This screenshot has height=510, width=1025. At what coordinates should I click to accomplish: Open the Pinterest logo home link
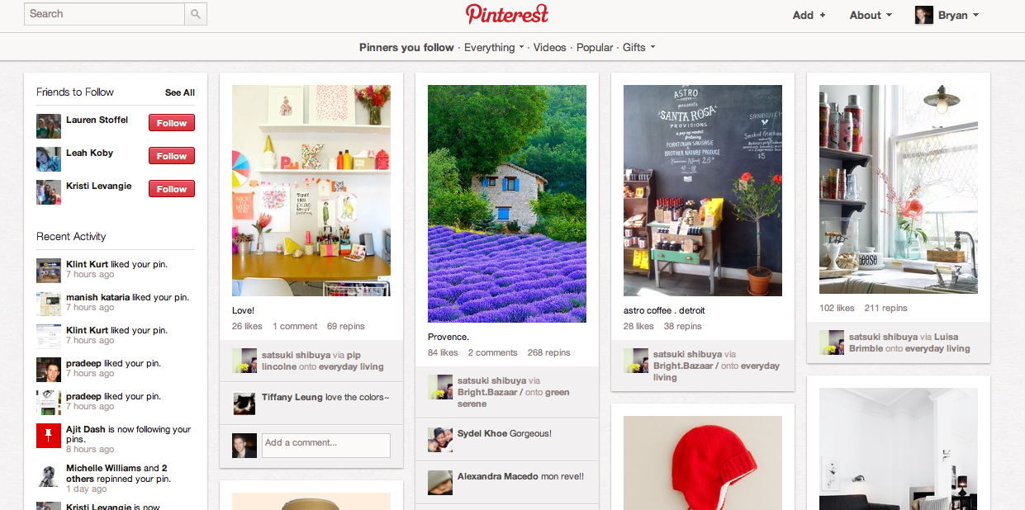point(506,14)
